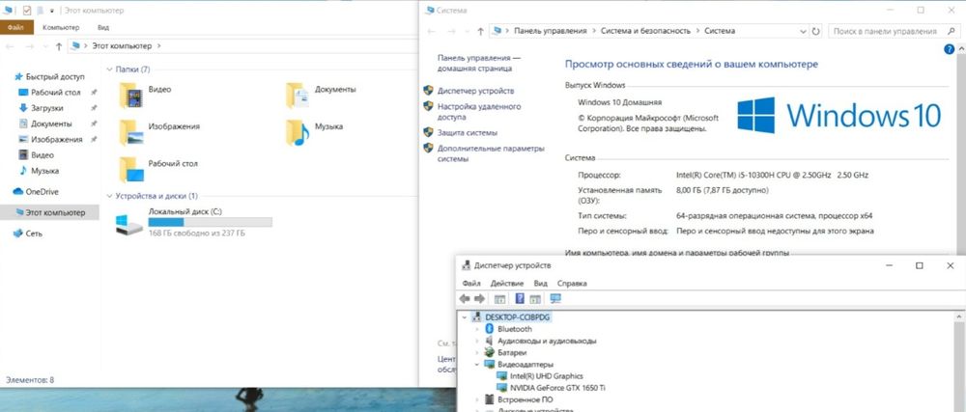Screen dimensions: 966x412
Task: Open Настройка удаленного доступа link
Action: point(479,111)
